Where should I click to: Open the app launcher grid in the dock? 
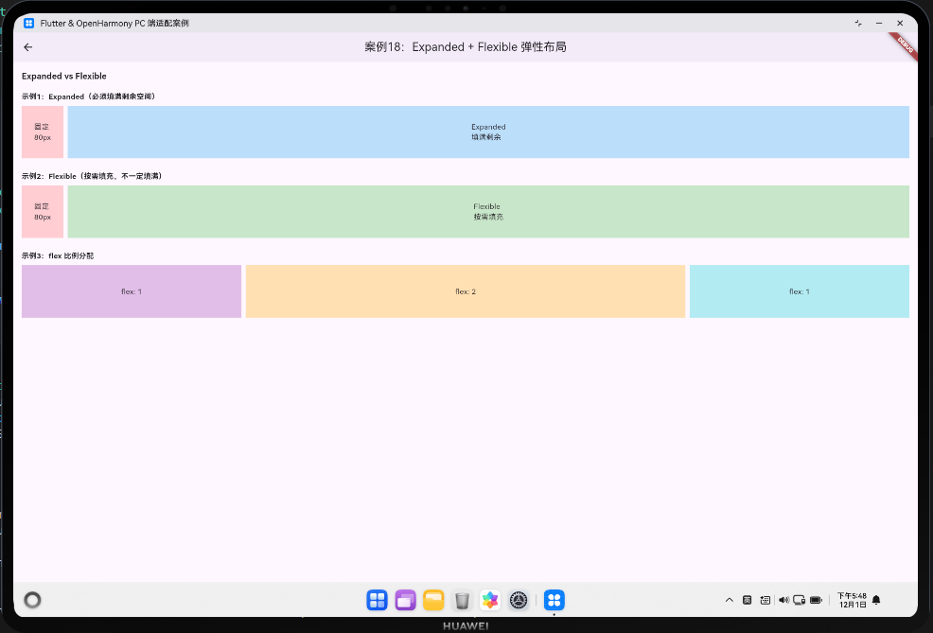tap(377, 600)
